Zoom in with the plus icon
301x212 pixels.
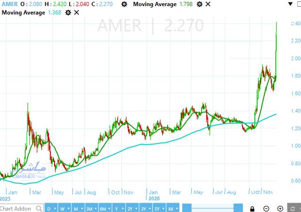(x=280, y=208)
